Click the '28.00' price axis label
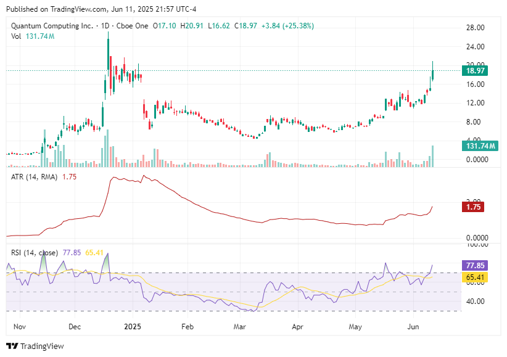 coord(475,28)
